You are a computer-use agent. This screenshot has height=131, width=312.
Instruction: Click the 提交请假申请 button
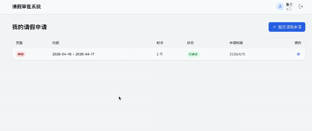[x=287, y=27]
